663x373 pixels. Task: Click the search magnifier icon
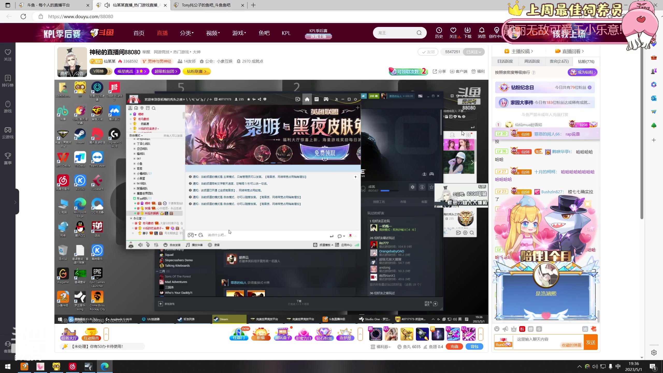click(419, 33)
